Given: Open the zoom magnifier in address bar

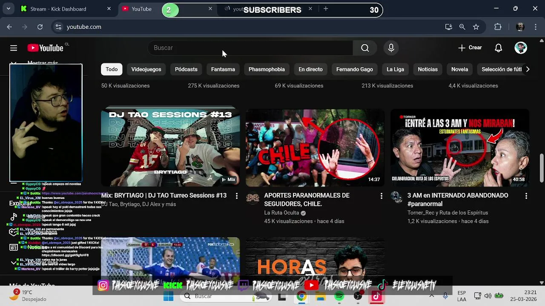Looking at the screenshot, I should point(462,27).
